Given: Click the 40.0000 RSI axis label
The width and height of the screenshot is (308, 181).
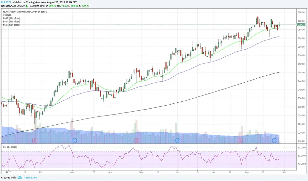Looking at the screenshot, I should point(302,164).
